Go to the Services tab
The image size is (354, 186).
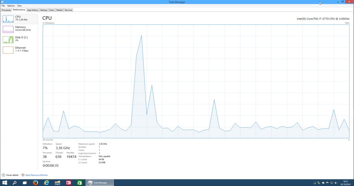coord(68,10)
